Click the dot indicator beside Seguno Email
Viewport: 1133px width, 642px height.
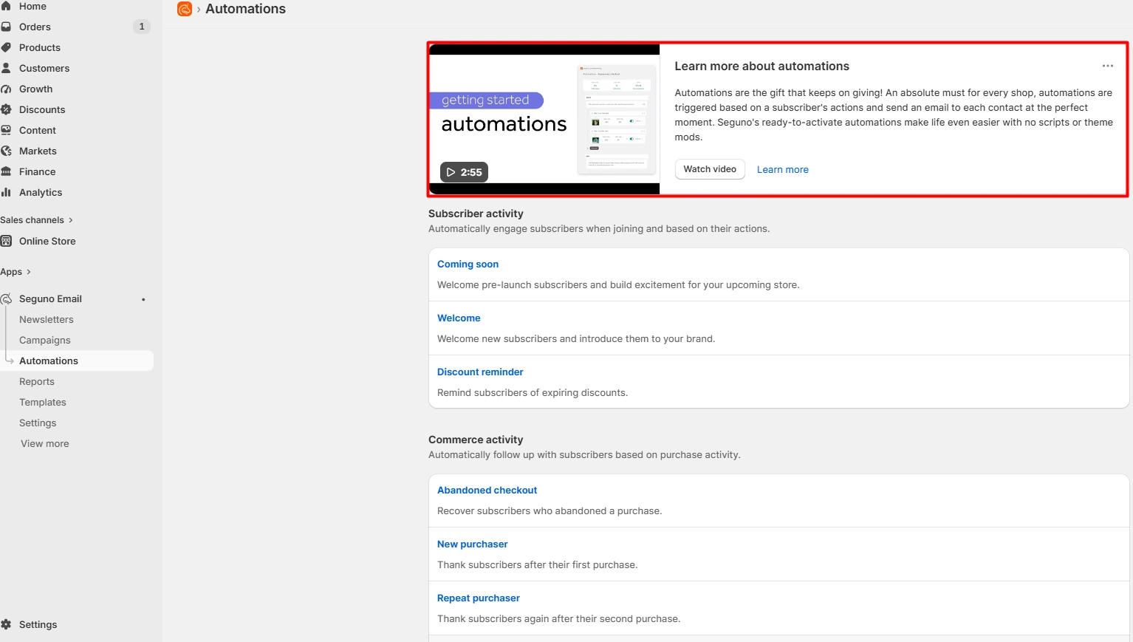[x=143, y=299]
